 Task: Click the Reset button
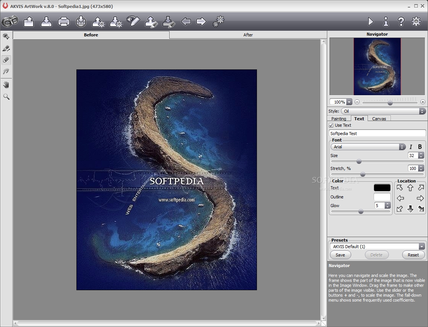413,255
